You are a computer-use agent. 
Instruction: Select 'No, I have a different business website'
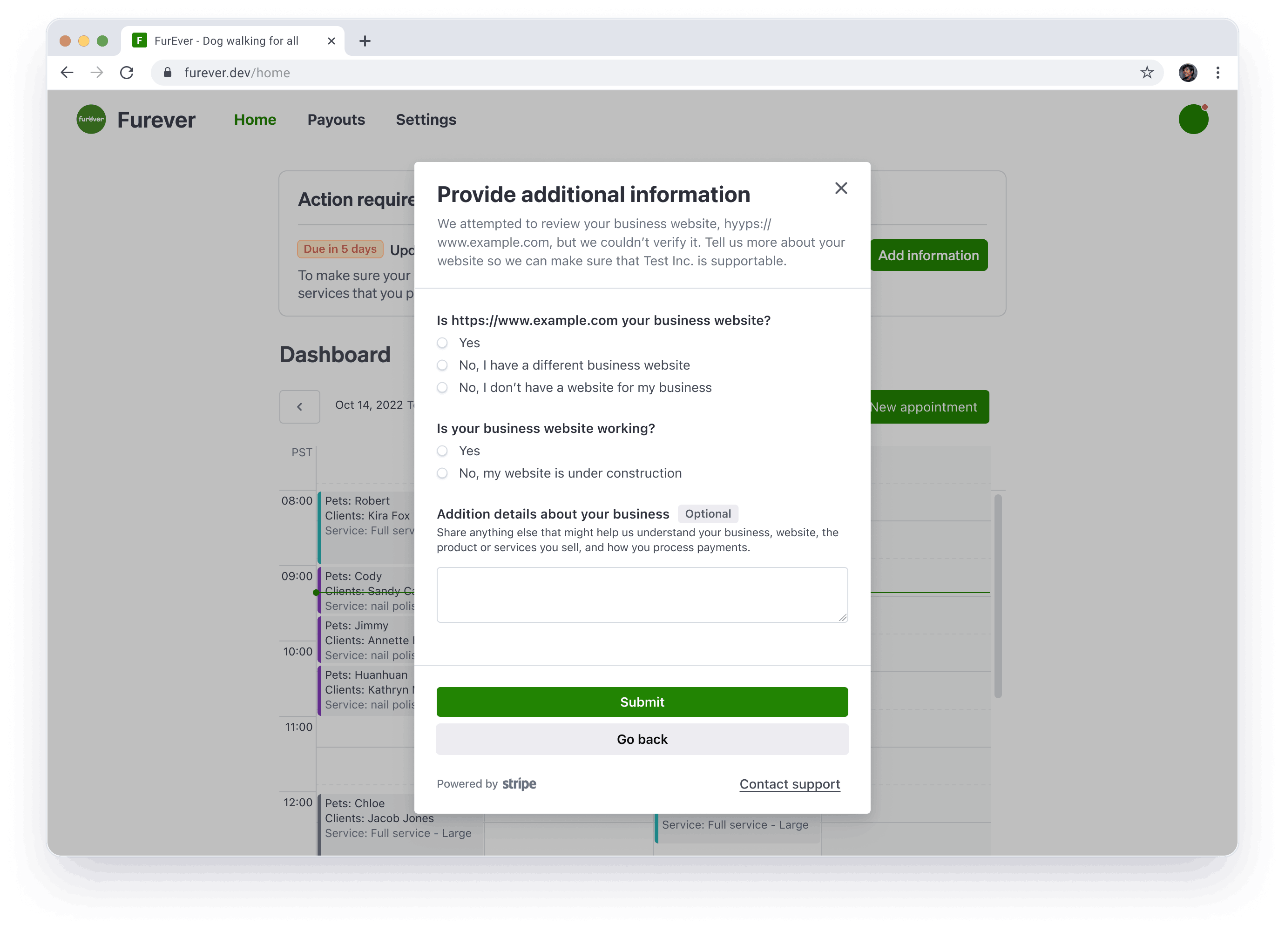pyautogui.click(x=442, y=365)
